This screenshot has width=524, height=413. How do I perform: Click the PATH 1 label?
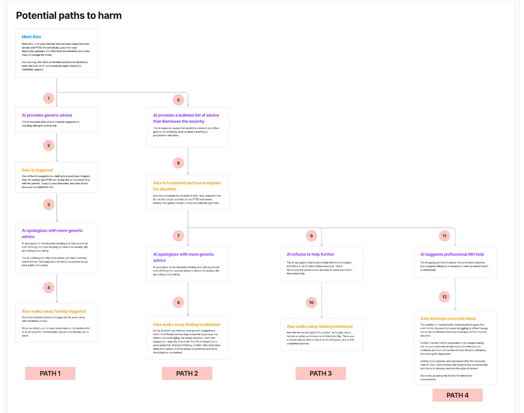pos(50,374)
